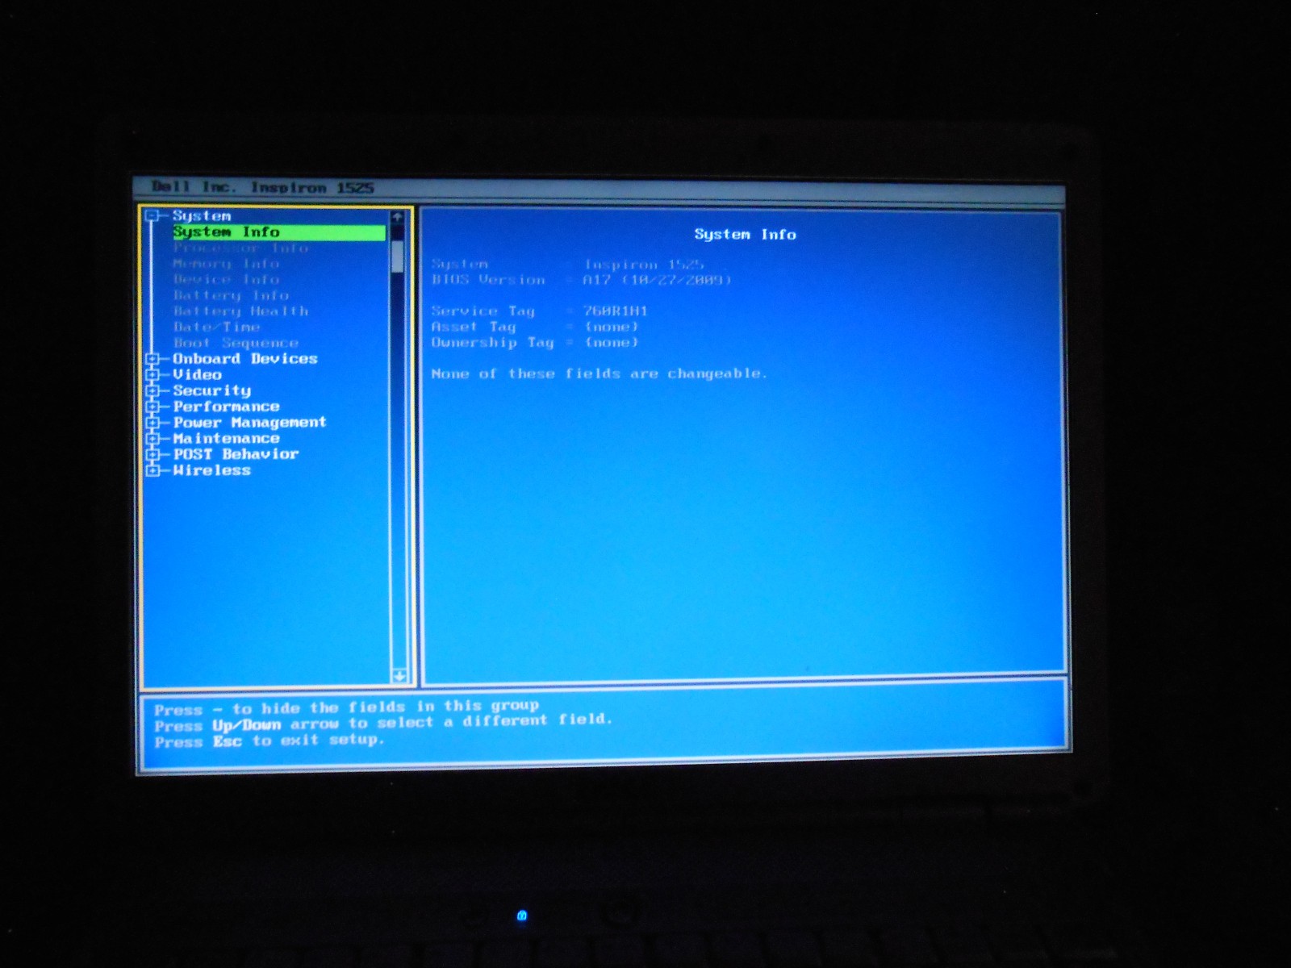1291x968 pixels.
Task: Expand the Maintenance group plus box
Action: (152, 439)
